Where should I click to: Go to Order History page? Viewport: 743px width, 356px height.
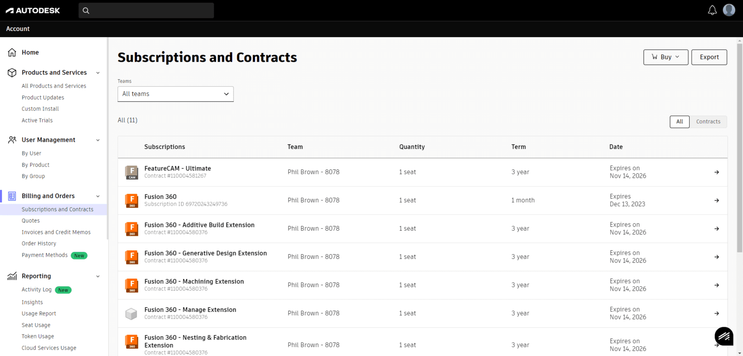pos(39,244)
